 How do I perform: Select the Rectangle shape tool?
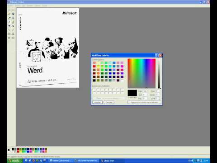pyautogui.click(x=9, y=34)
